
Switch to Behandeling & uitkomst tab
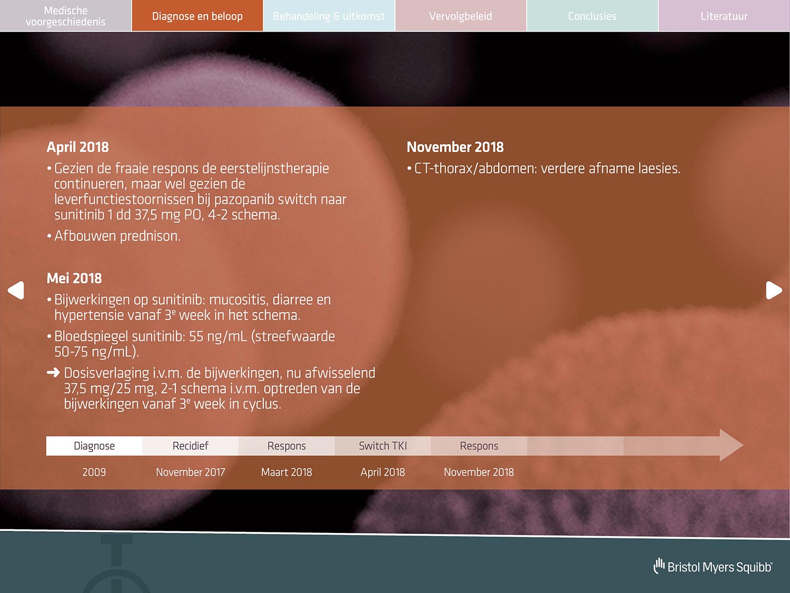[329, 16]
